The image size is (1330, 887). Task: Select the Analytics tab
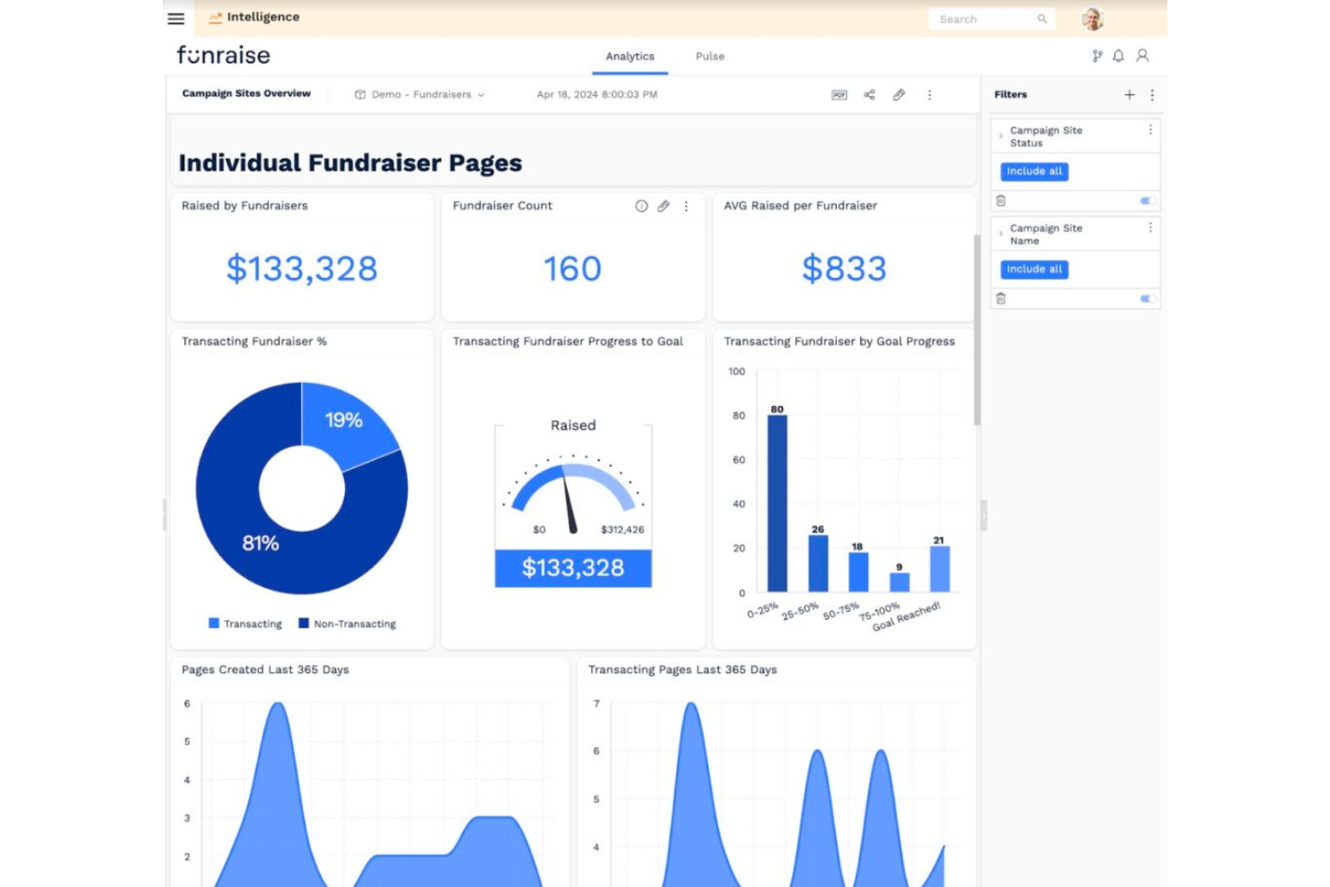tap(629, 56)
